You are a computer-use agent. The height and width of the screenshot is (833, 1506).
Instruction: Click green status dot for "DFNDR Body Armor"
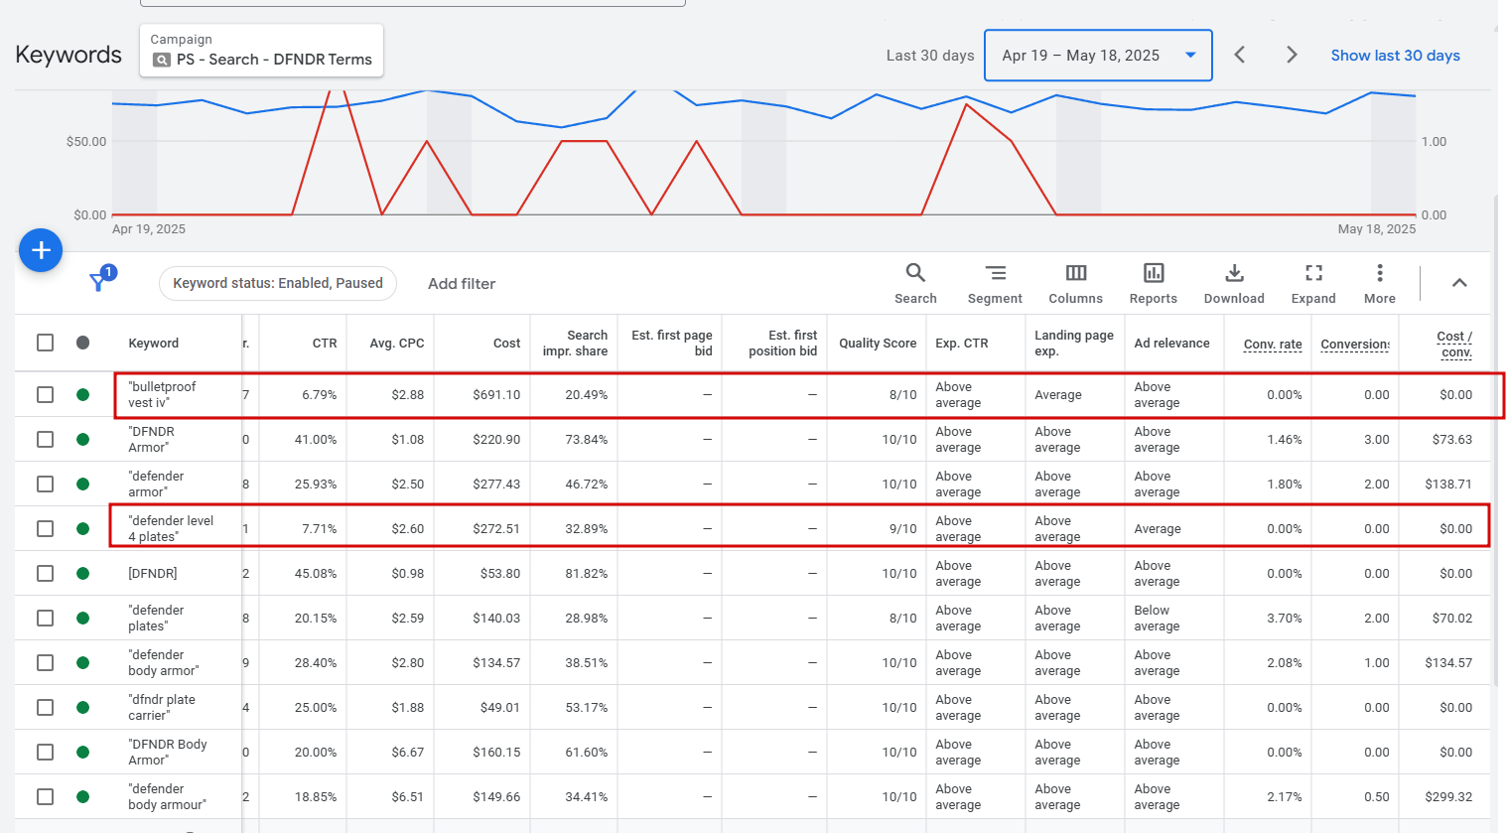pos(83,753)
